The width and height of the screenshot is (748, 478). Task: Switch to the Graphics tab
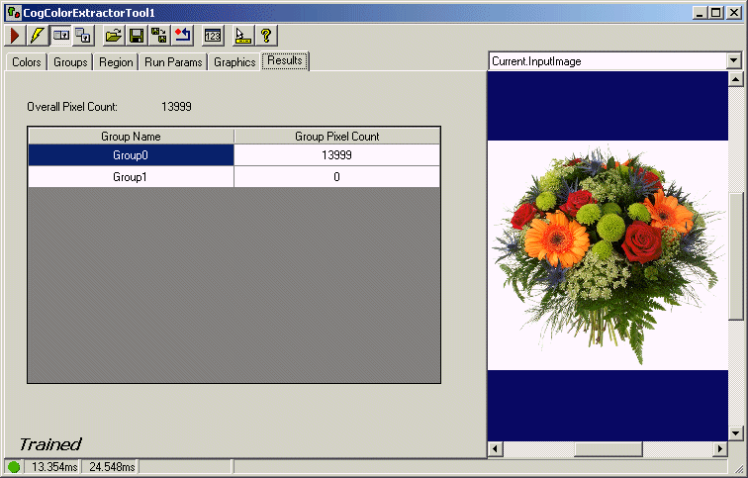[x=234, y=62]
